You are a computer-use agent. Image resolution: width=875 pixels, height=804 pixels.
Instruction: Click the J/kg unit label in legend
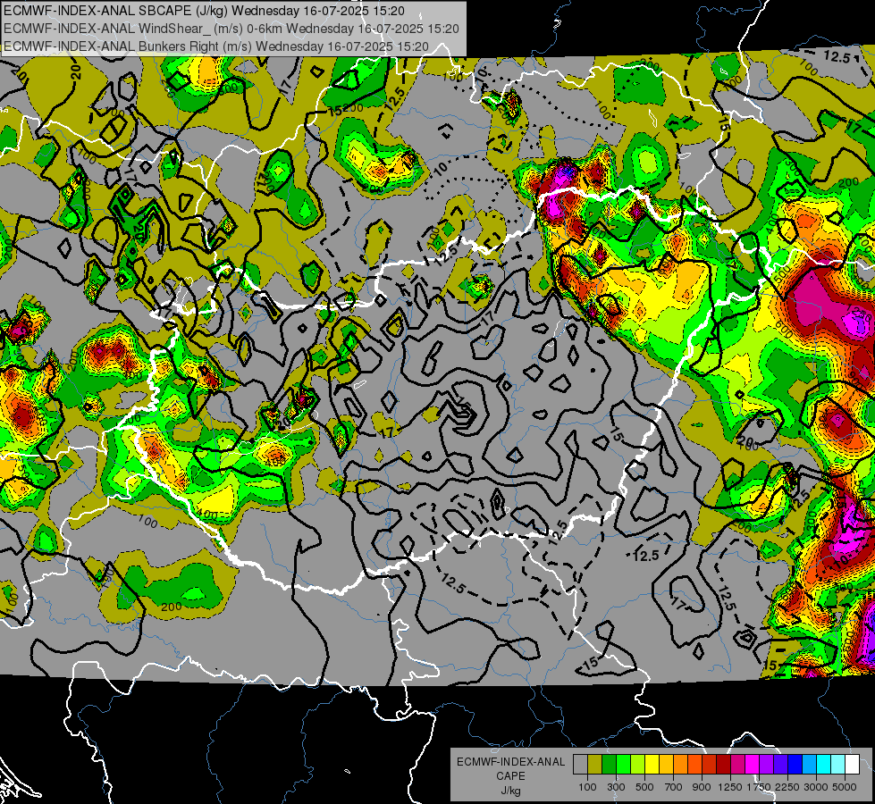[x=510, y=791]
